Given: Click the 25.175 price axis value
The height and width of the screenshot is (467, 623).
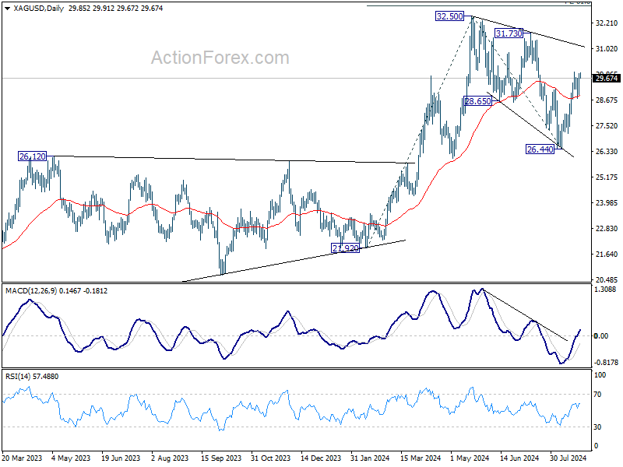Looking at the screenshot, I should [x=607, y=177].
